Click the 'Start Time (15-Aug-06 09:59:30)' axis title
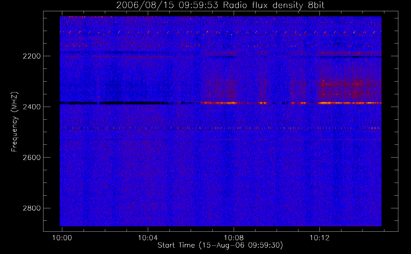The height and width of the screenshot is (254, 411). [x=220, y=245]
